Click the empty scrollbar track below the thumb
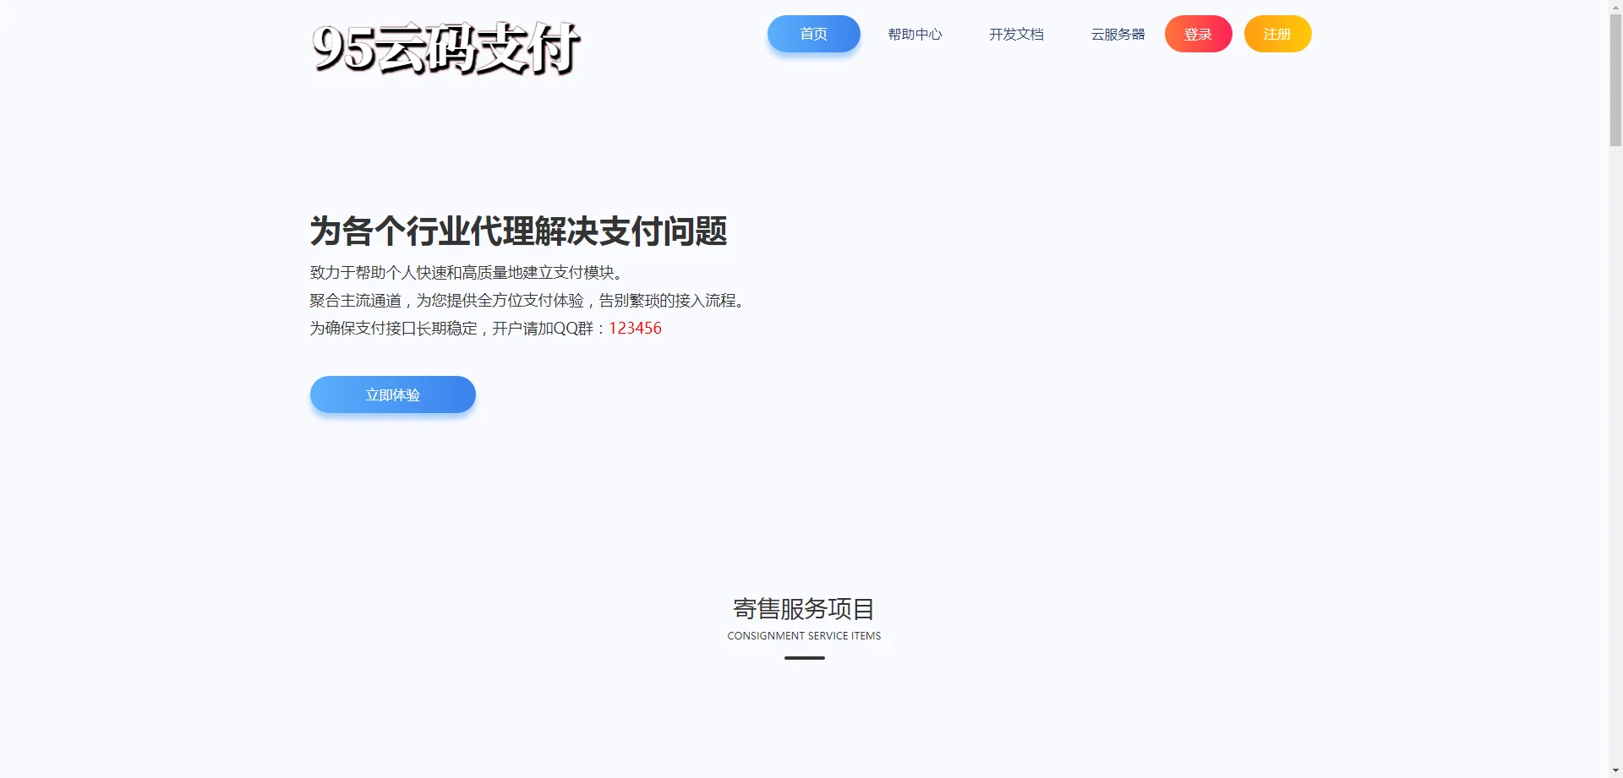This screenshot has width=1623, height=778. (x=1613, y=422)
